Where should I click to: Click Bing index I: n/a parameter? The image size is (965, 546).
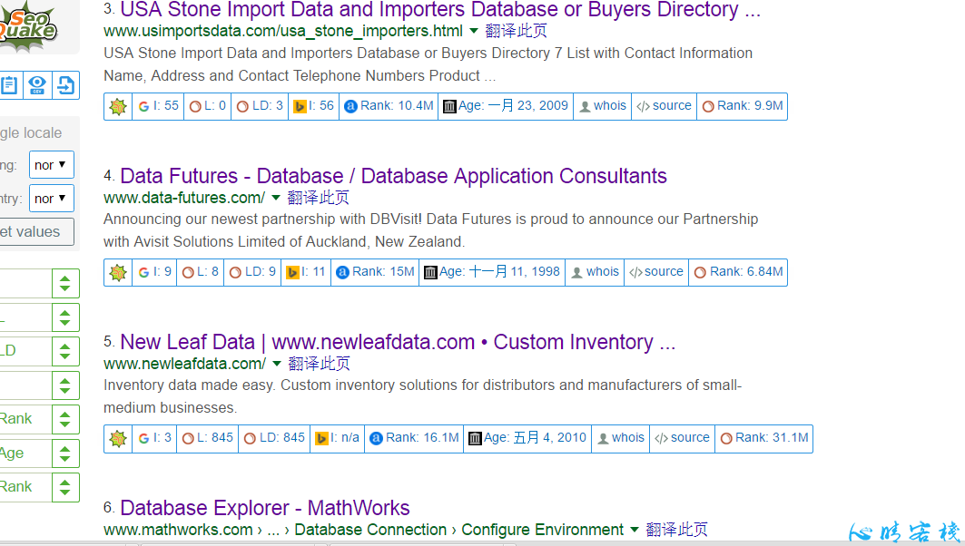click(337, 438)
